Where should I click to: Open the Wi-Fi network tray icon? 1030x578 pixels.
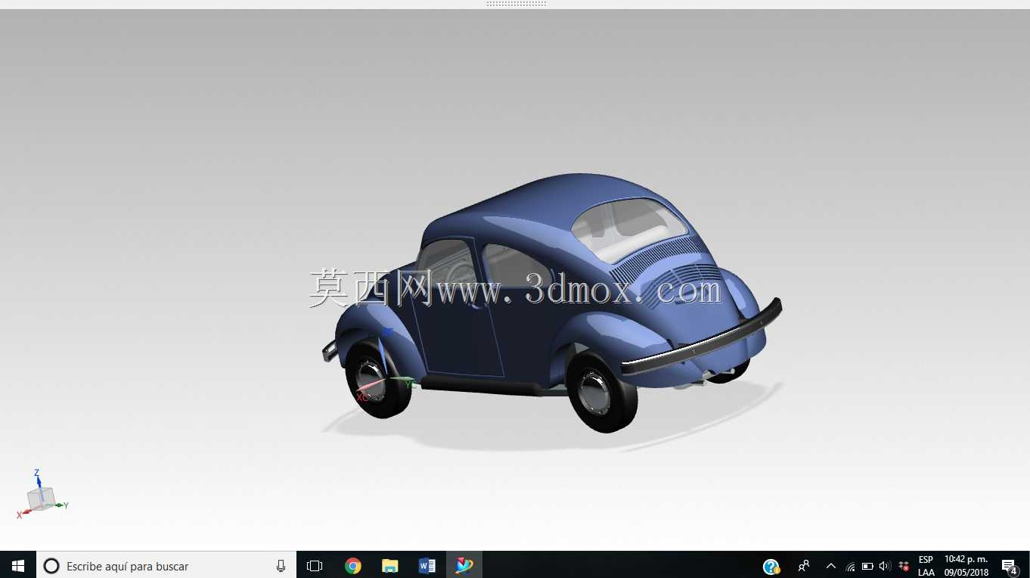tap(850, 566)
